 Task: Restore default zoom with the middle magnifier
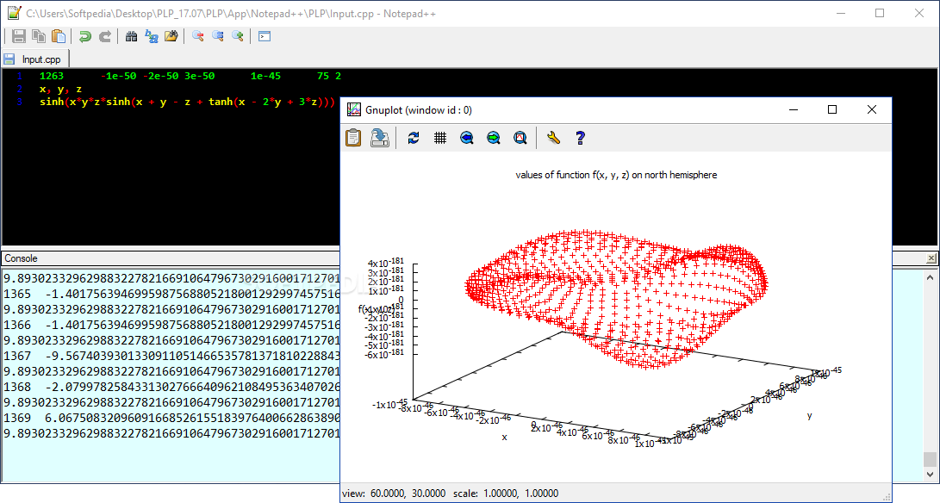point(218,36)
